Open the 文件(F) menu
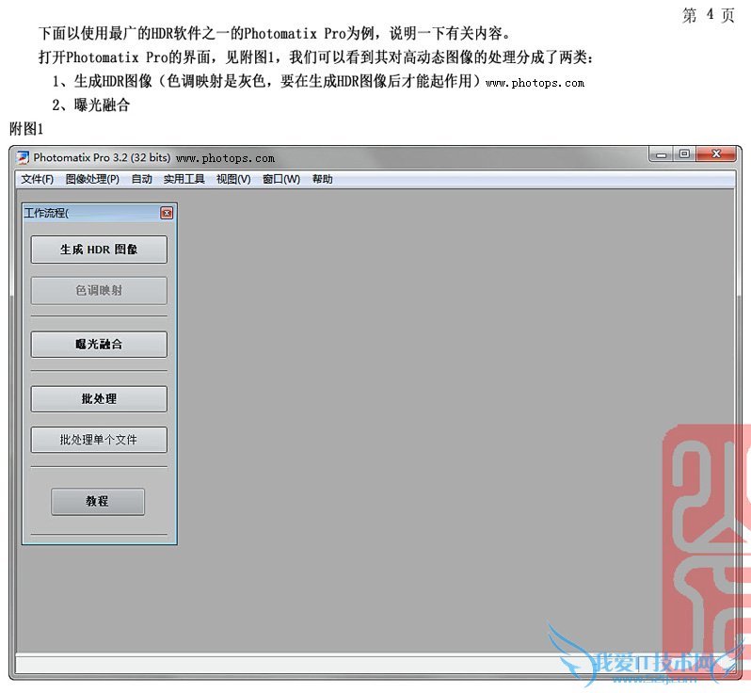The width and height of the screenshot is (751, 693). click(37, 179)
